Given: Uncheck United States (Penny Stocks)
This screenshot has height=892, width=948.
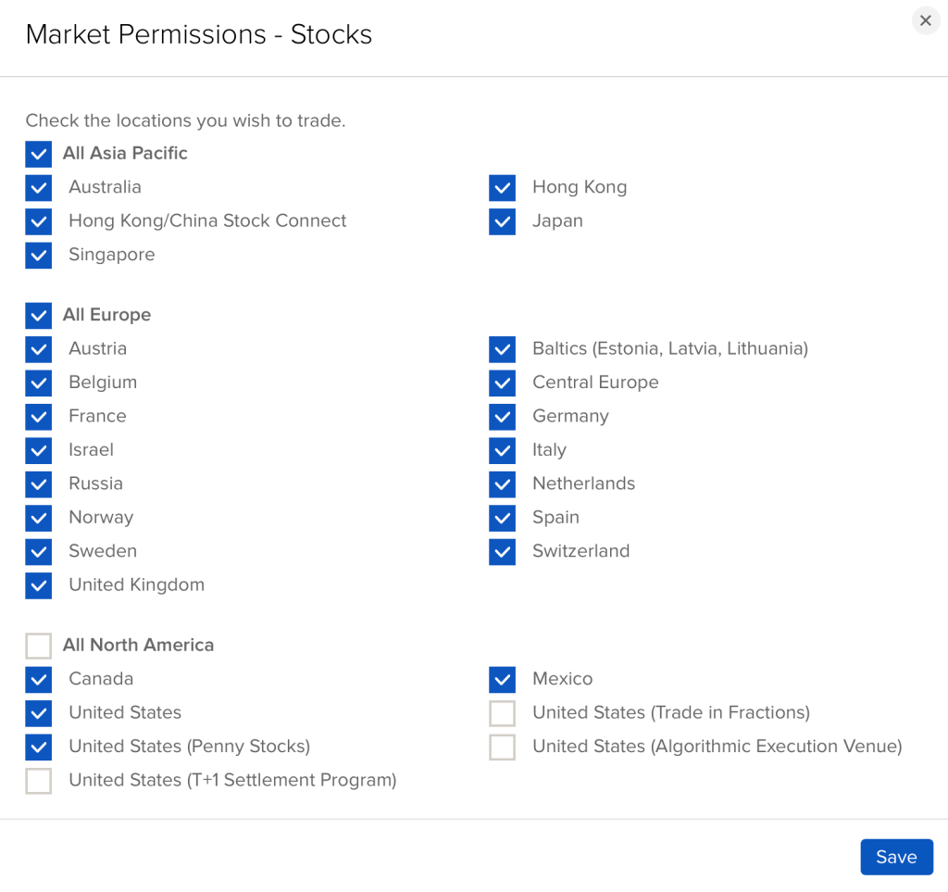Looking at the screenshot, I should (x=39, y=747).
